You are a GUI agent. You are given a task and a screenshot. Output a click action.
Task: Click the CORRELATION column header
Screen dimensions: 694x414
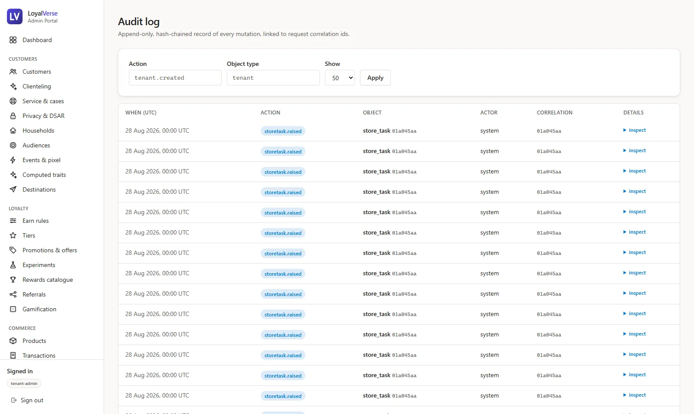click(x=555, y=112)
